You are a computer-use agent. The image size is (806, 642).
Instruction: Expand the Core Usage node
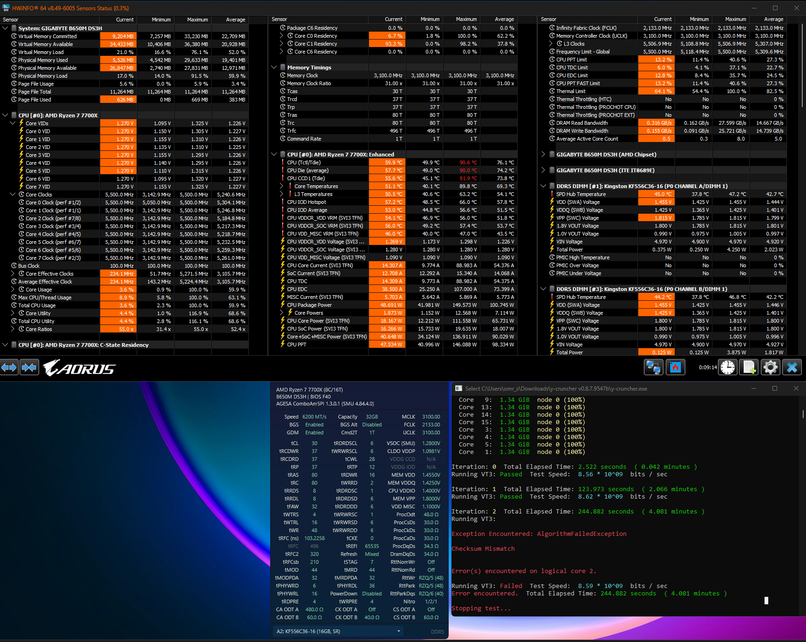[13, 290]
